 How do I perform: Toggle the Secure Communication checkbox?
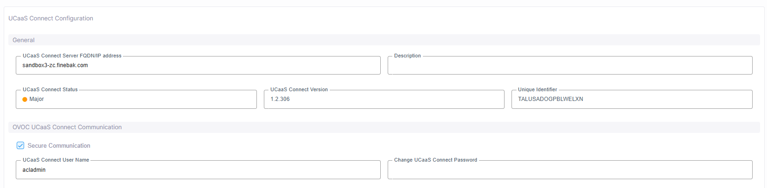pos(20,145)
